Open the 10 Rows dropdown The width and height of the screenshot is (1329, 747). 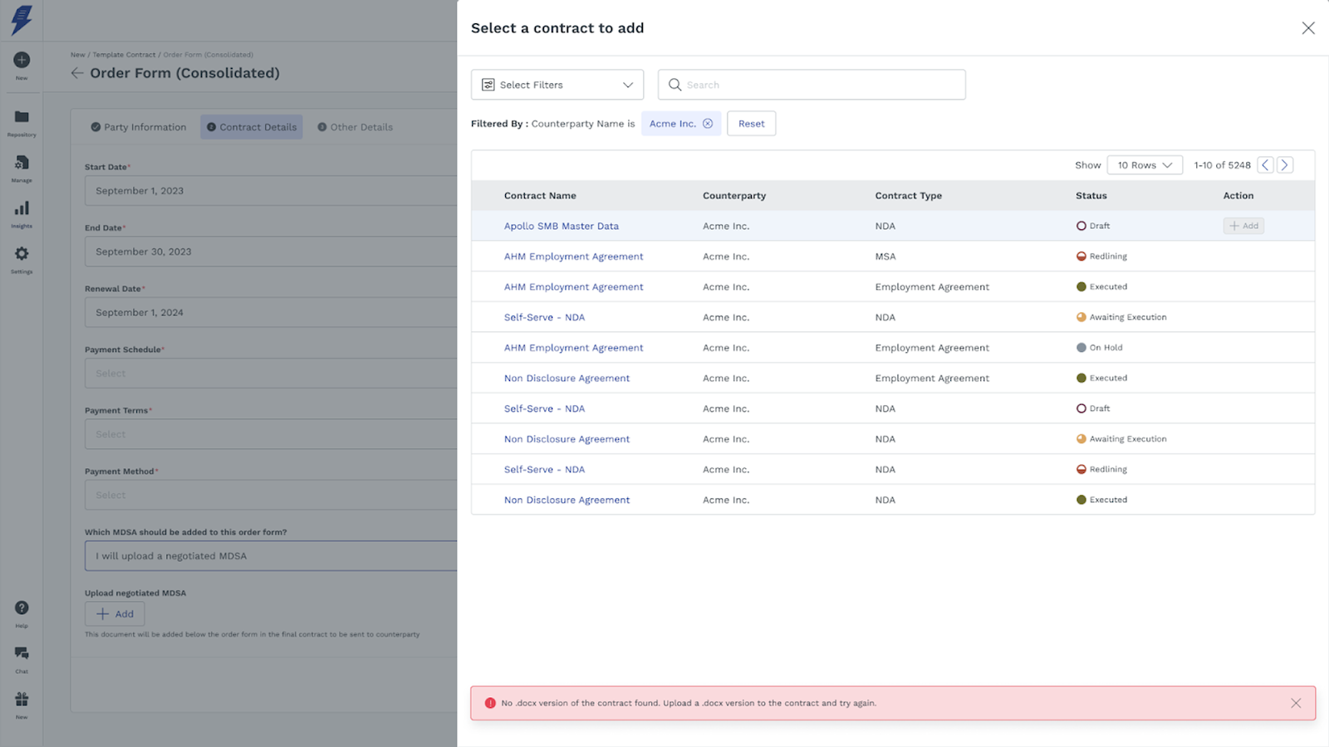point(1144,165)
